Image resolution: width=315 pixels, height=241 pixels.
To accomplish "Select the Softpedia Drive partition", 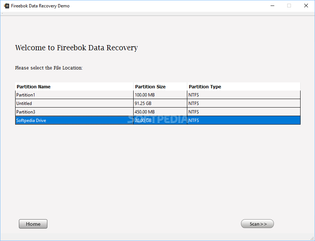I will pos(74,120).
